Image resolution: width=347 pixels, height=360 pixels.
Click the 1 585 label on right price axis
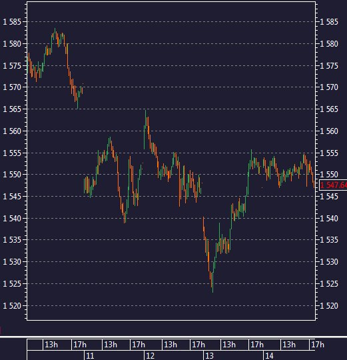click(x=329, y=22)
